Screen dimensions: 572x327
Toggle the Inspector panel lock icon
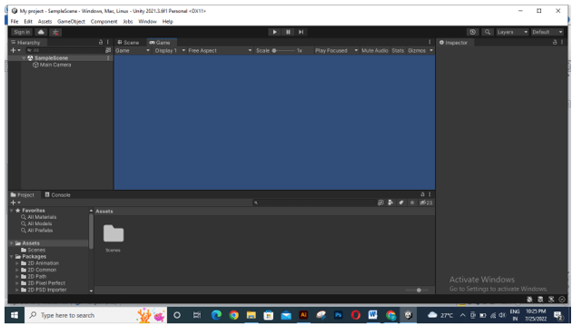[555, 43]
